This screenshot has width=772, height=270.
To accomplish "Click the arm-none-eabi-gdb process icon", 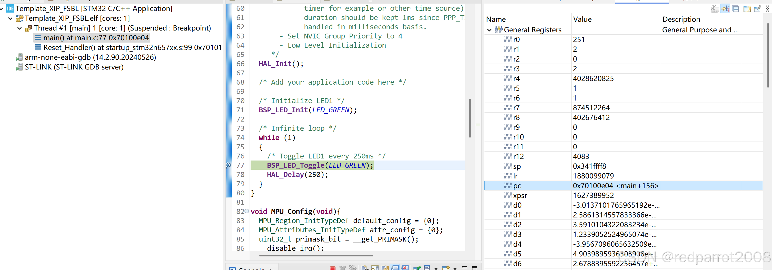I will [x=19, y=57].
